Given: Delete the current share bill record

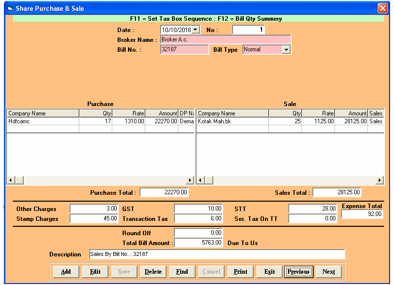Looking at the screenshot, I should pos(153,272).
